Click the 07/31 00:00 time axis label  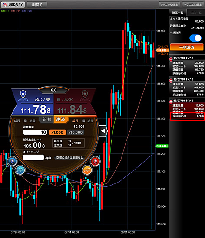[72, 232]
